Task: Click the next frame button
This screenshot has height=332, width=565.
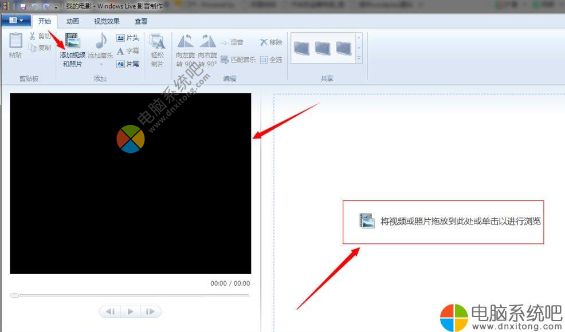Action: 150,311
